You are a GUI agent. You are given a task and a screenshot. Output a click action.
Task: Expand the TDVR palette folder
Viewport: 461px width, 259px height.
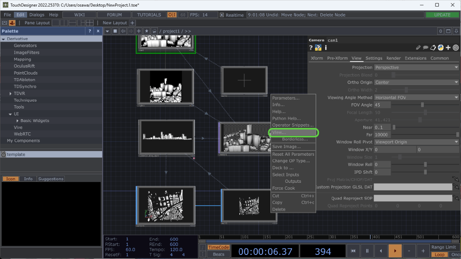pos(11,93)
